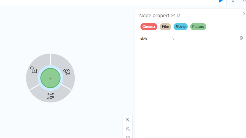This screenshot has width=246, height=138.
Task: Click the Node properties heading
Action: pos(157,15)
